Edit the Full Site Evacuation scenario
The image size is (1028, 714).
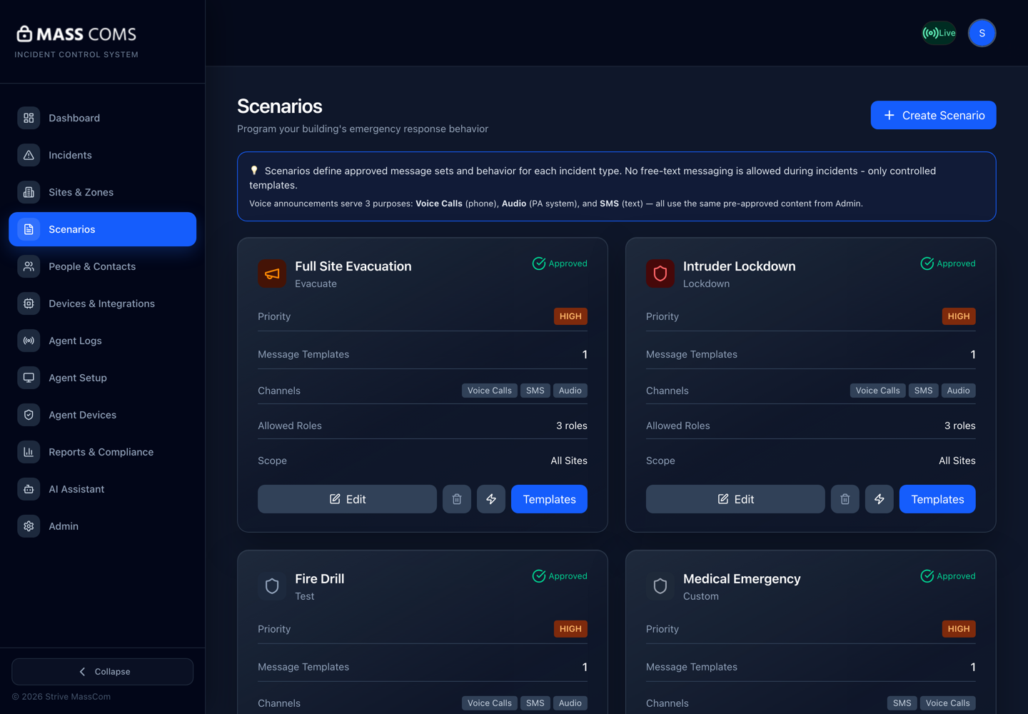347,499
